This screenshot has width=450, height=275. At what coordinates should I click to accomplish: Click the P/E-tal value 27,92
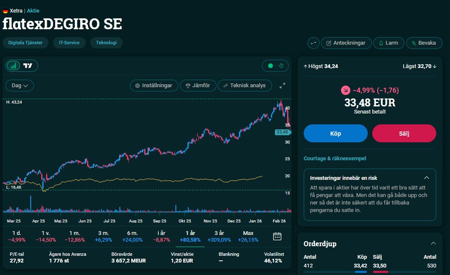(17, 261)
